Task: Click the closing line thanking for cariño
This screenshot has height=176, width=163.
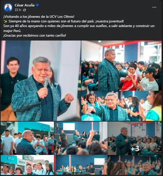Action: [x=34, y=36]
